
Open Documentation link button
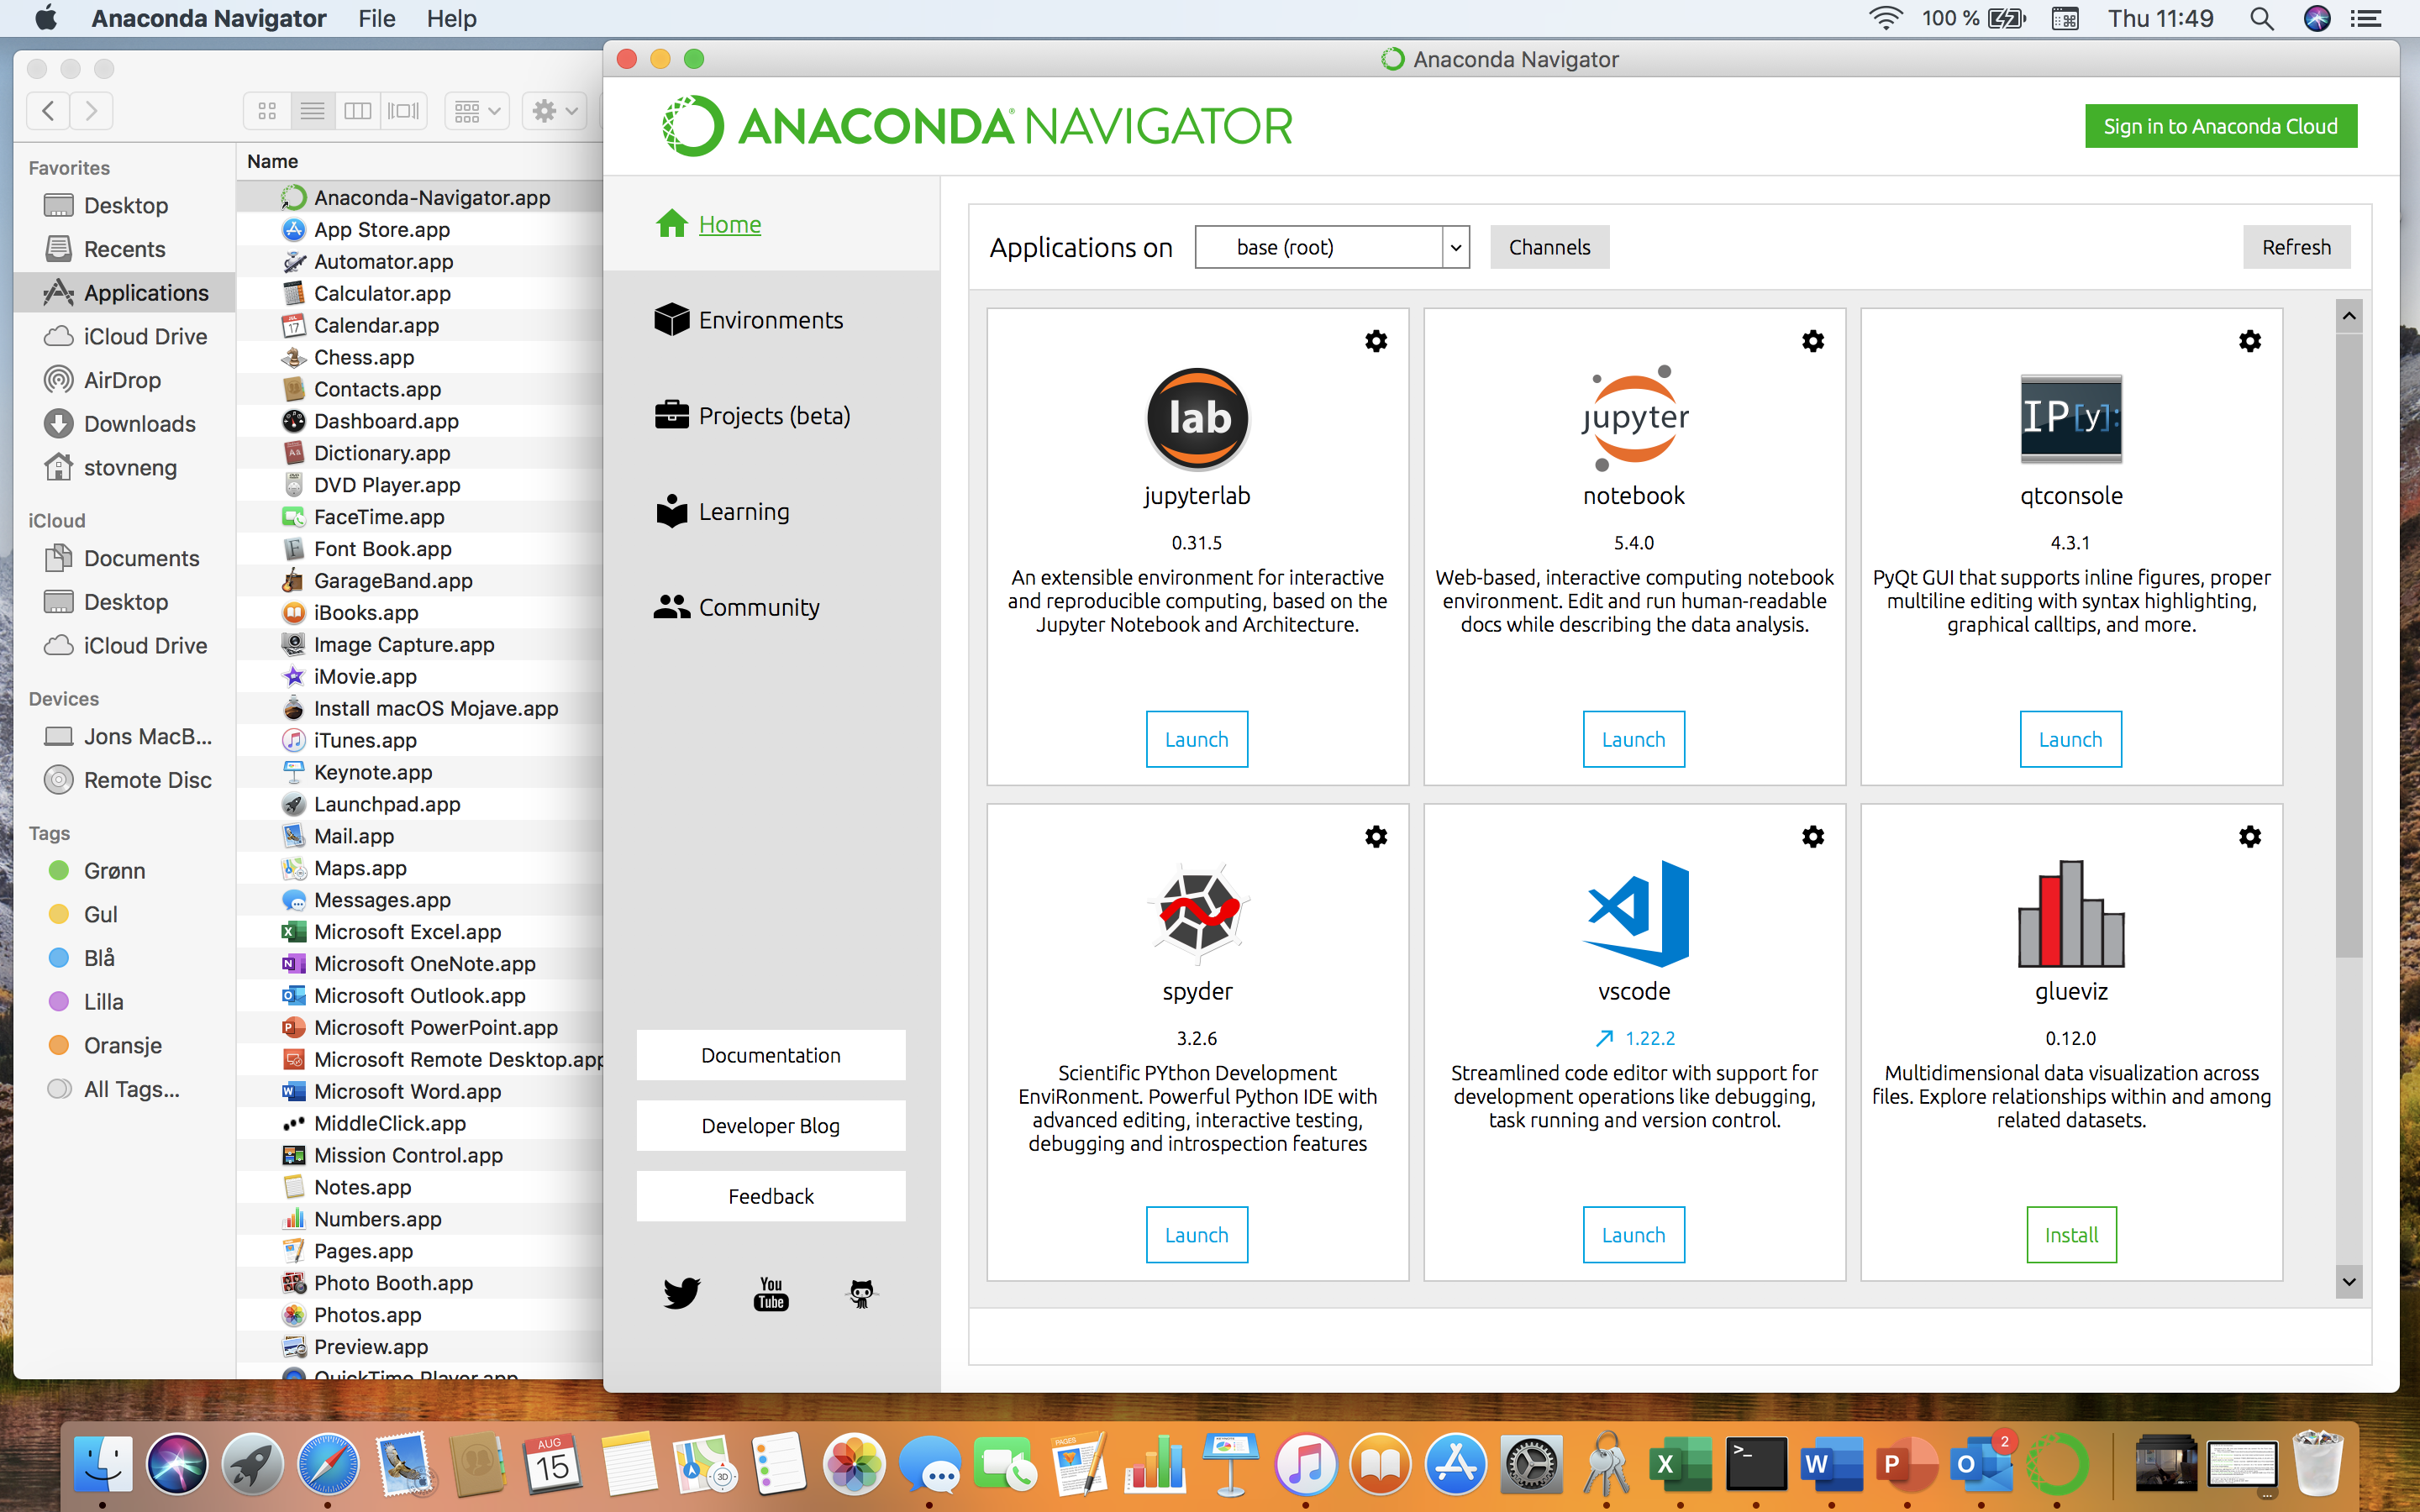(x=771, y=1055)
